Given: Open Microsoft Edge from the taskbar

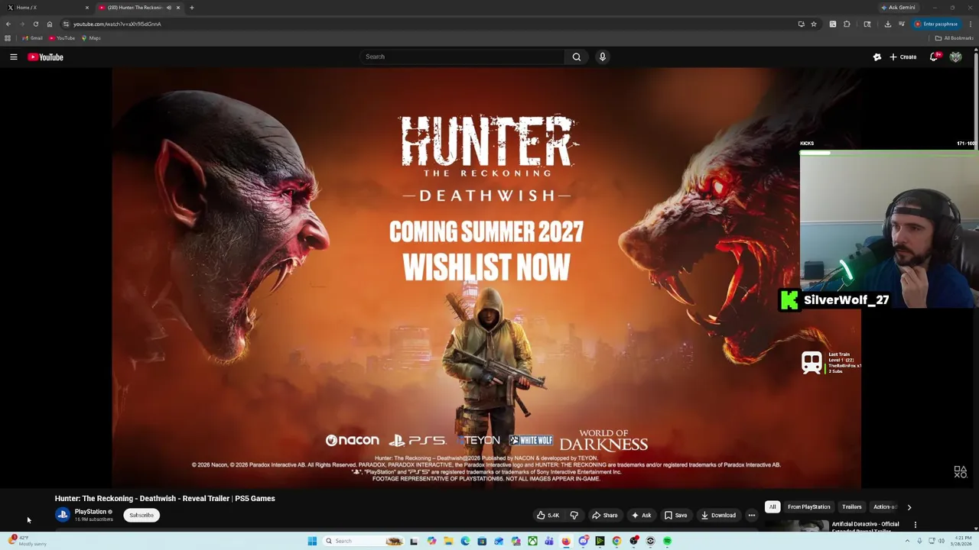Looking at the screenshot, I should point(465,541).
